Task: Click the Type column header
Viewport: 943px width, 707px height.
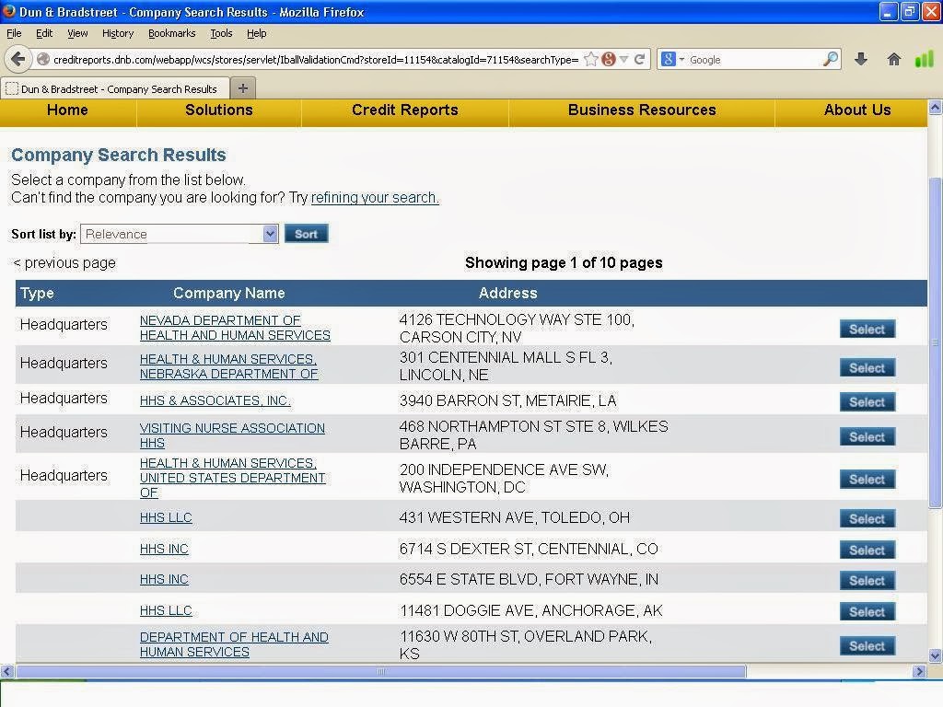Action: 37,293
